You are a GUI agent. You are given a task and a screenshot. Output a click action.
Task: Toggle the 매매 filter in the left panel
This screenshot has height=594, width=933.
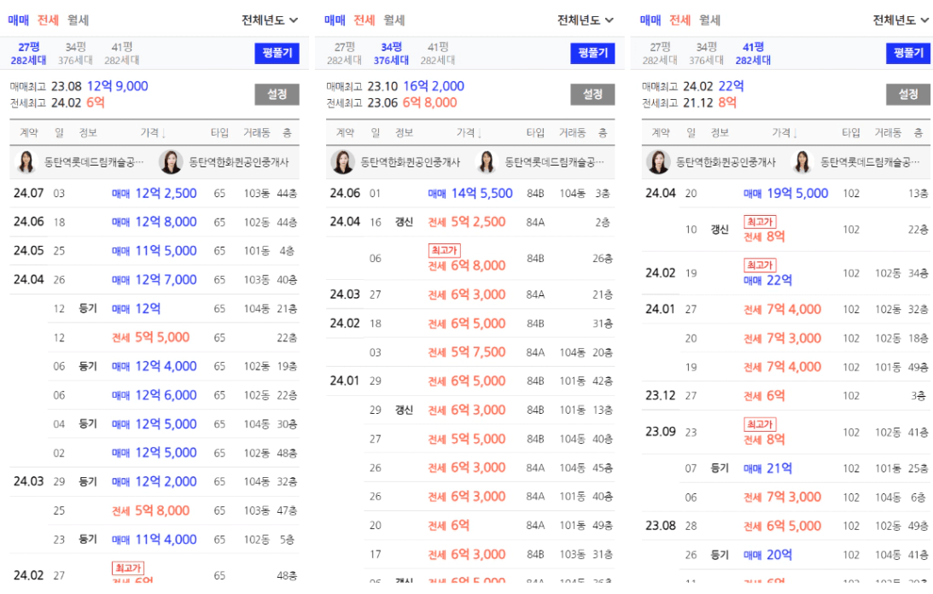19,20
